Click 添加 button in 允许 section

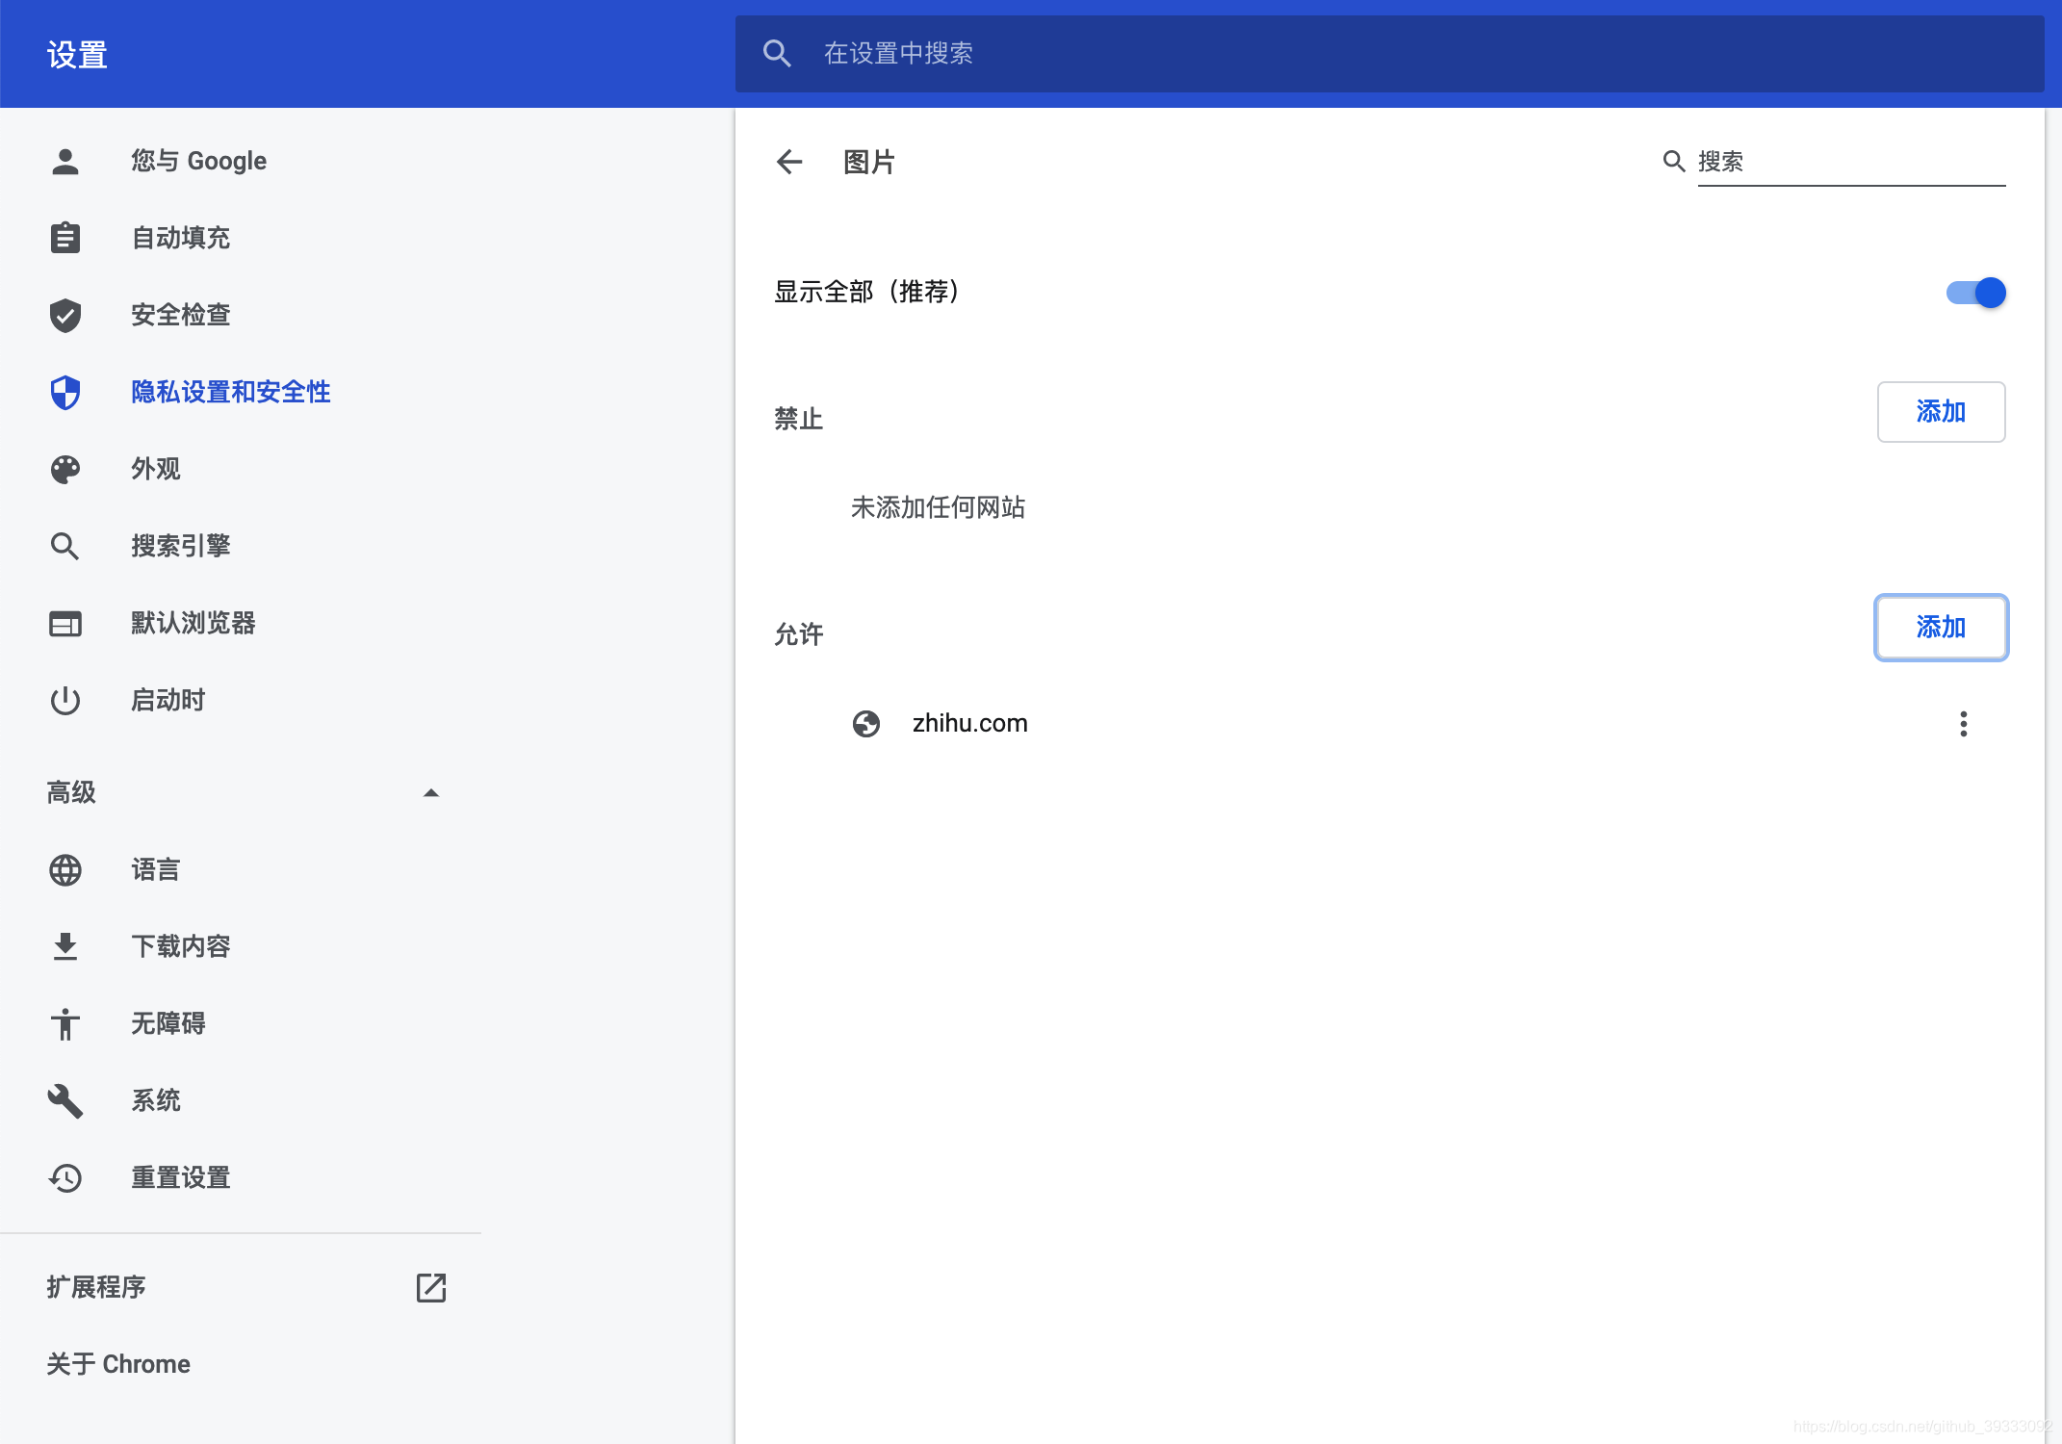pyautogui.click(x=1941, y=628)
